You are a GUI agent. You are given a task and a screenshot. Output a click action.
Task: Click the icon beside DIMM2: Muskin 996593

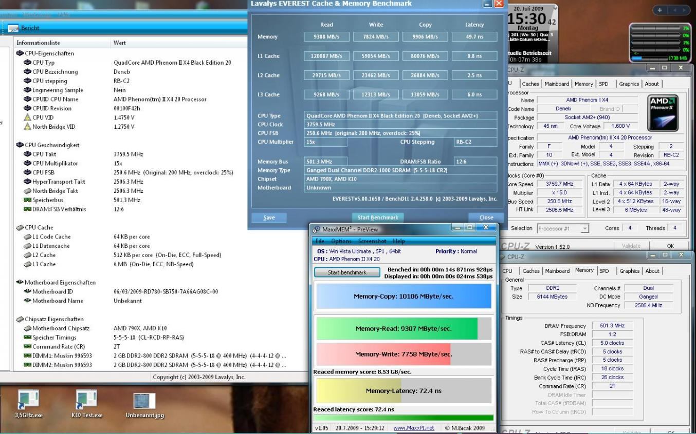27,365
